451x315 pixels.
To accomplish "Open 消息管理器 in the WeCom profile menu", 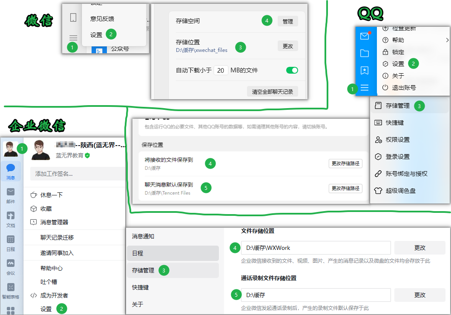I will pyautogui.click(x=54, y=222).
